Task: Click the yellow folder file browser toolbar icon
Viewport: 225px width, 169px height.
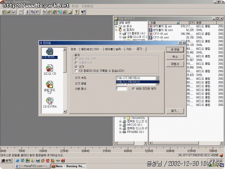Action: [x=70, y=12]
